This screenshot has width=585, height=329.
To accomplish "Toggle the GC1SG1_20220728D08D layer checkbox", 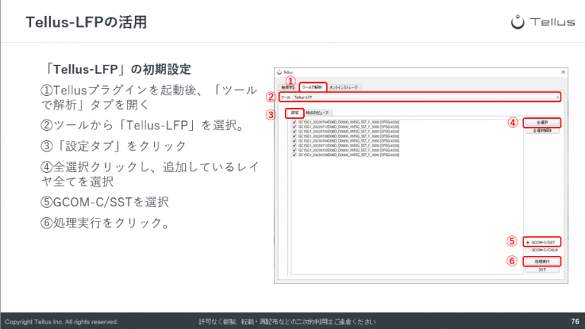I will pyautogui.click(x=294, y=136).
